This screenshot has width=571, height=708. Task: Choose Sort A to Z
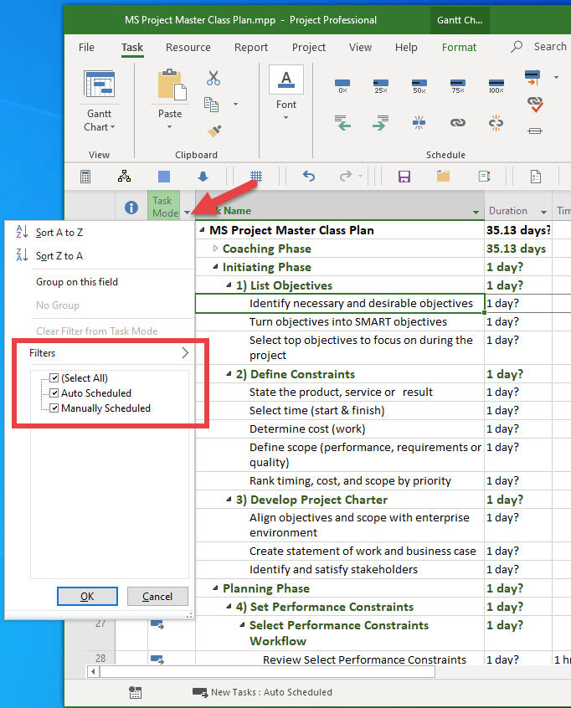(x=59, y=233)
